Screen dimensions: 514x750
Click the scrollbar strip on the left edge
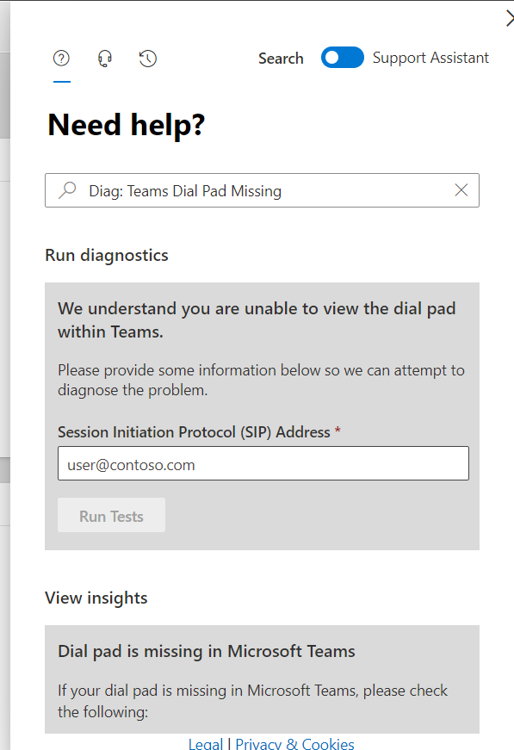coord(5,96)
